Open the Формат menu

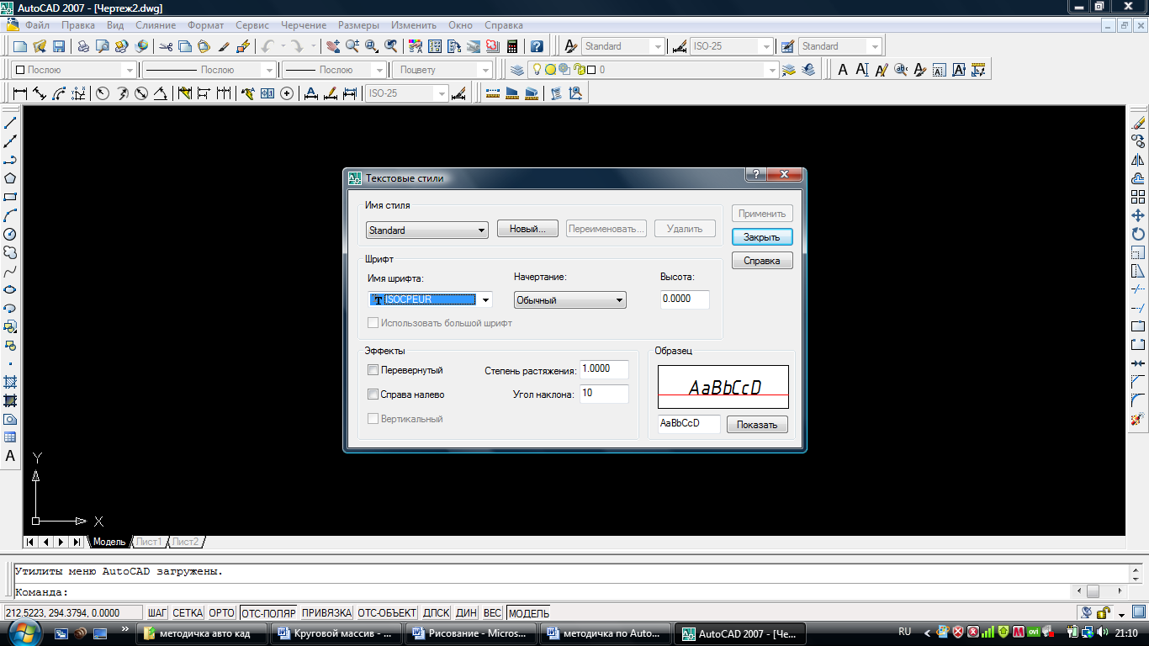[205, 25]
